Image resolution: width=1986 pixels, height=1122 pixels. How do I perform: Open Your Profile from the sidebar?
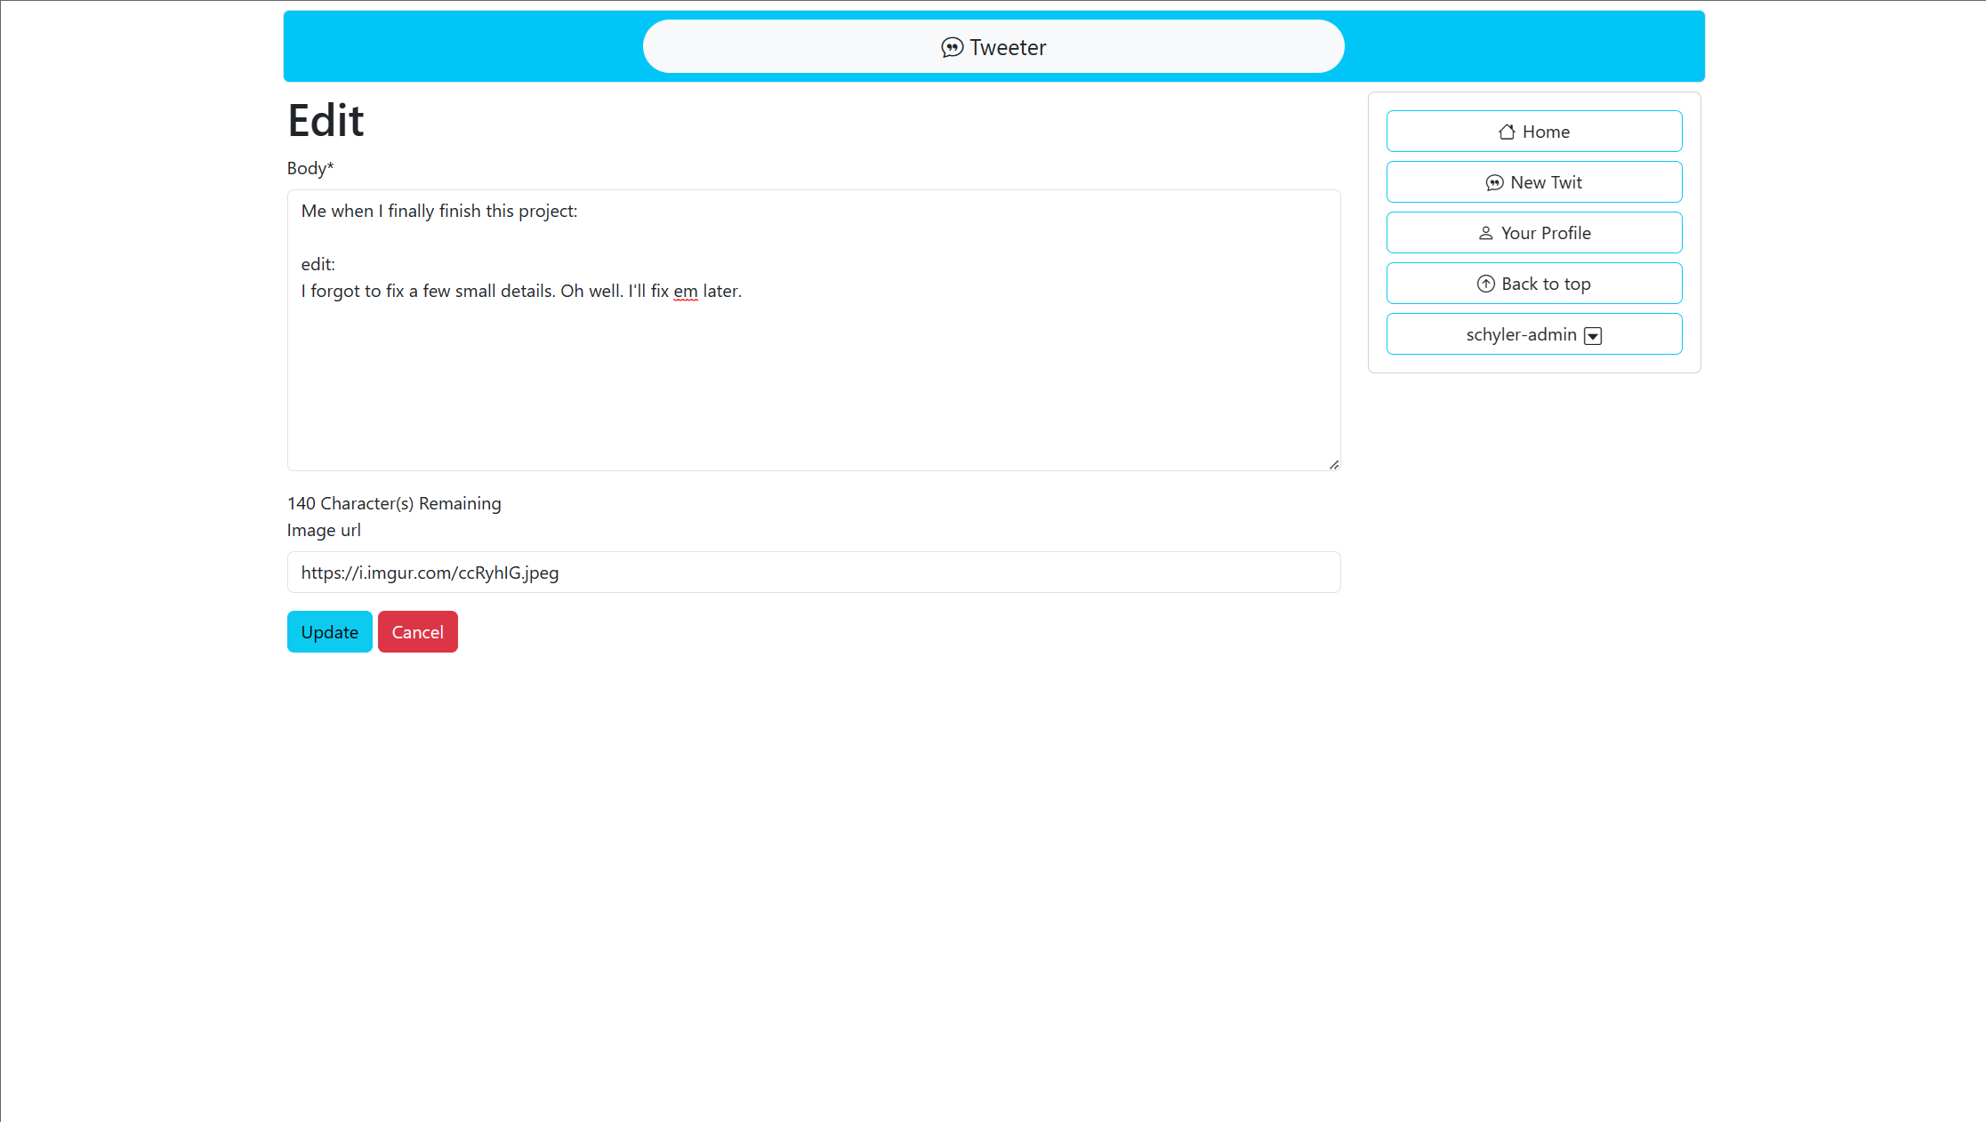click(x=1533, y=233)
